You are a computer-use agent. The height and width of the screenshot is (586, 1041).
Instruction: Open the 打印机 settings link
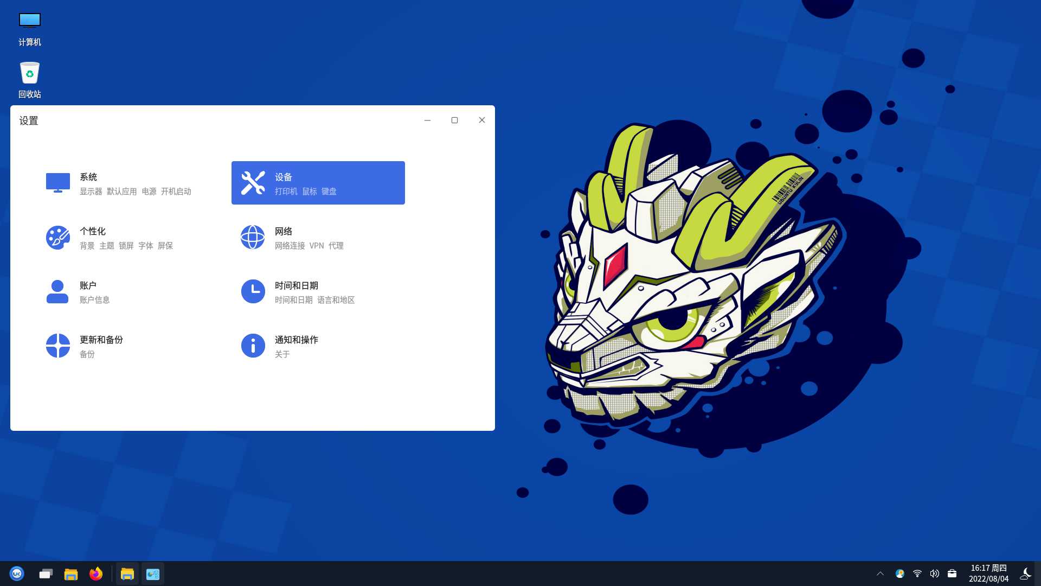(x=286, y=192)
